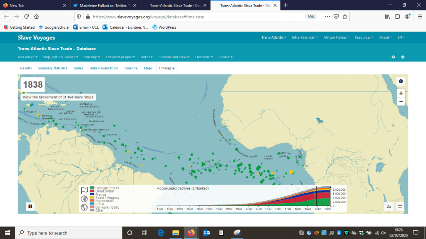Expand the Captain and crew filter
This screenshot has height=239, width=426.
point(174,57)
